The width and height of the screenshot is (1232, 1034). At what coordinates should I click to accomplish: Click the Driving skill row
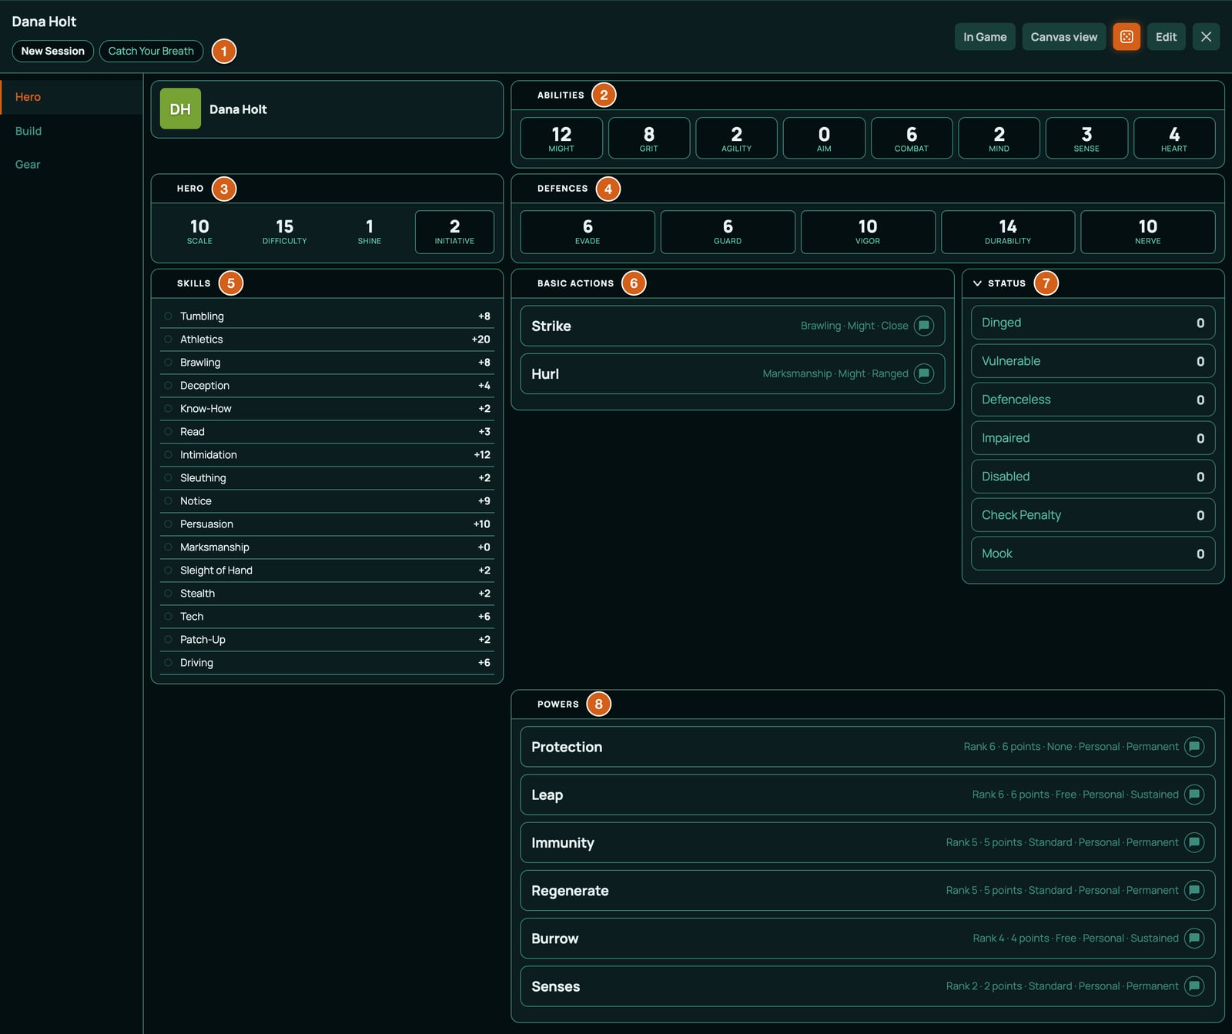pos(327,663)
